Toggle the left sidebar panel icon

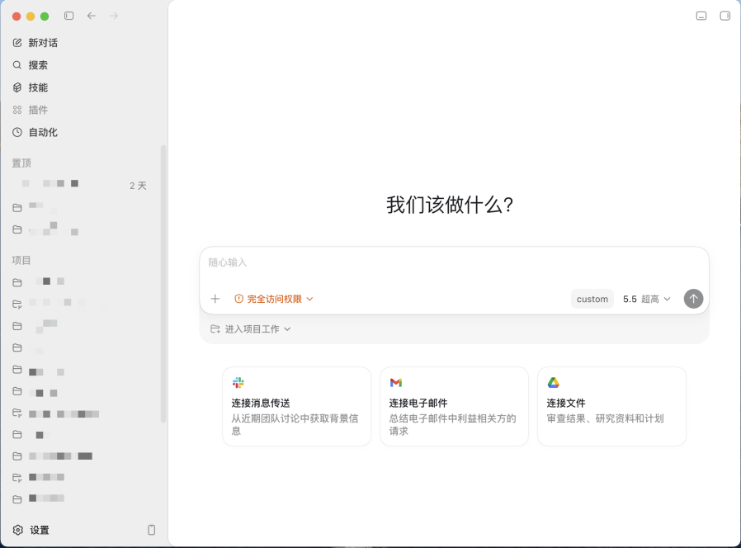(69, 16)
